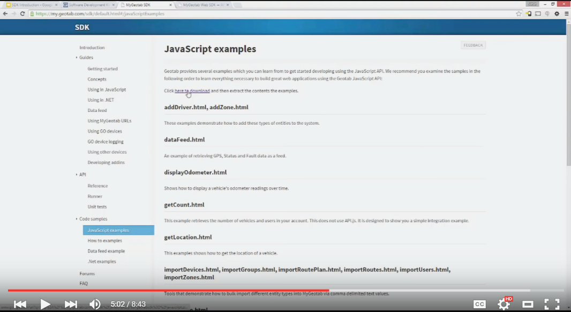
Task: Collapse the Code samples section arrow
Action: click(x=77, y=219)
